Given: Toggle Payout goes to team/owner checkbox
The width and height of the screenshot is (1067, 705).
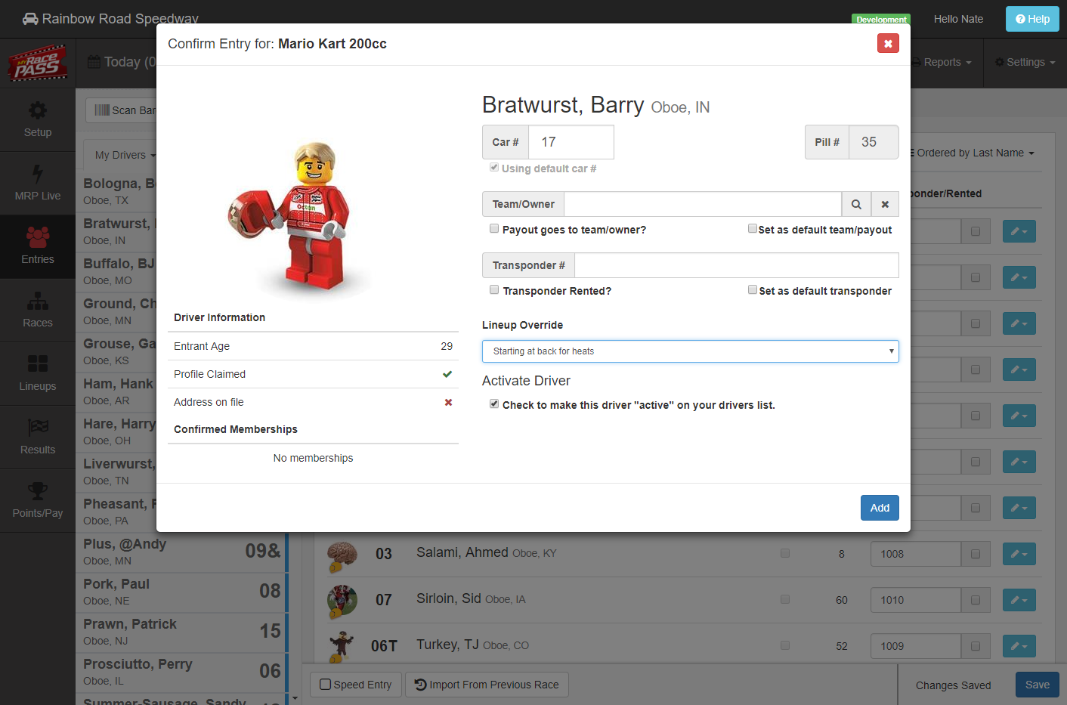Looking at the screenshot, I should point(494,228).
